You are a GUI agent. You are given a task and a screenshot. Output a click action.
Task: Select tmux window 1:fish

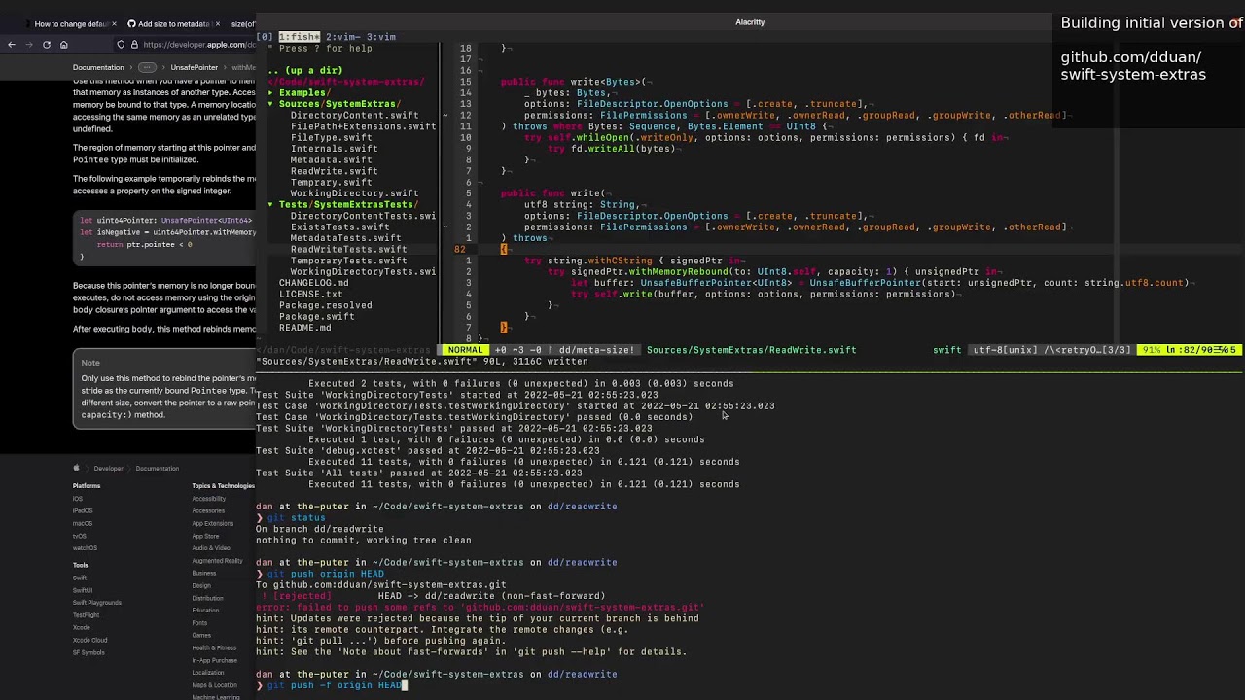coord(300,37)
